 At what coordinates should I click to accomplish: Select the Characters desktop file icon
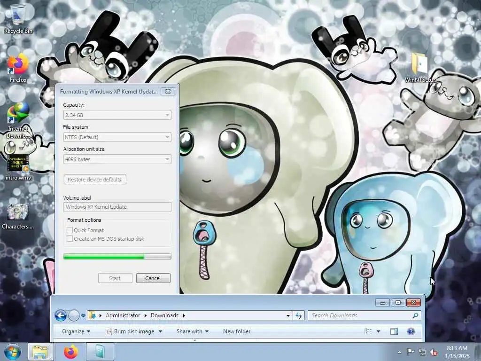[x=18, y=216]
